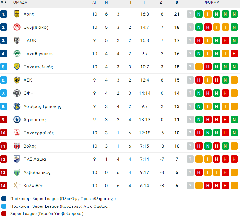Click the Ατρόμητος star emblem

coord(17,120)
